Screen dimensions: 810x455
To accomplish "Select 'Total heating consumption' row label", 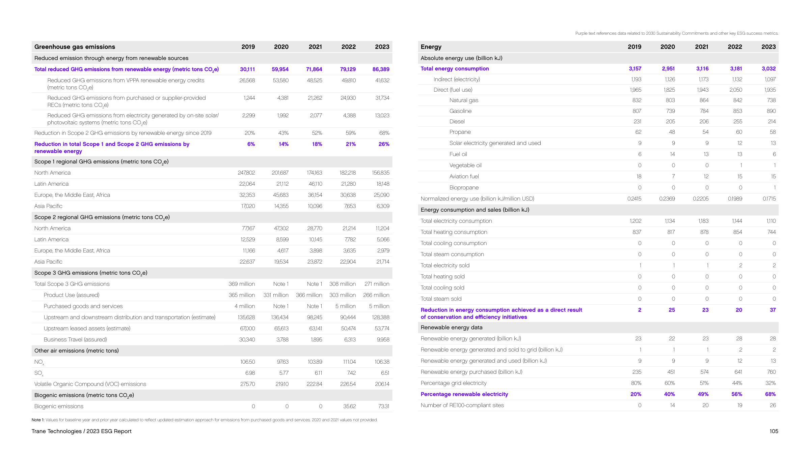I will pyautogui.click(x=454, y=232).
